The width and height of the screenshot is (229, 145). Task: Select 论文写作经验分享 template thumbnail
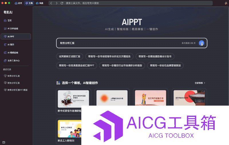click(151, 98)
